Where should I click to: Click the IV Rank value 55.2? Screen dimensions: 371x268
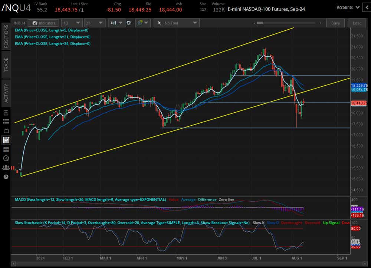coord(42,10)
